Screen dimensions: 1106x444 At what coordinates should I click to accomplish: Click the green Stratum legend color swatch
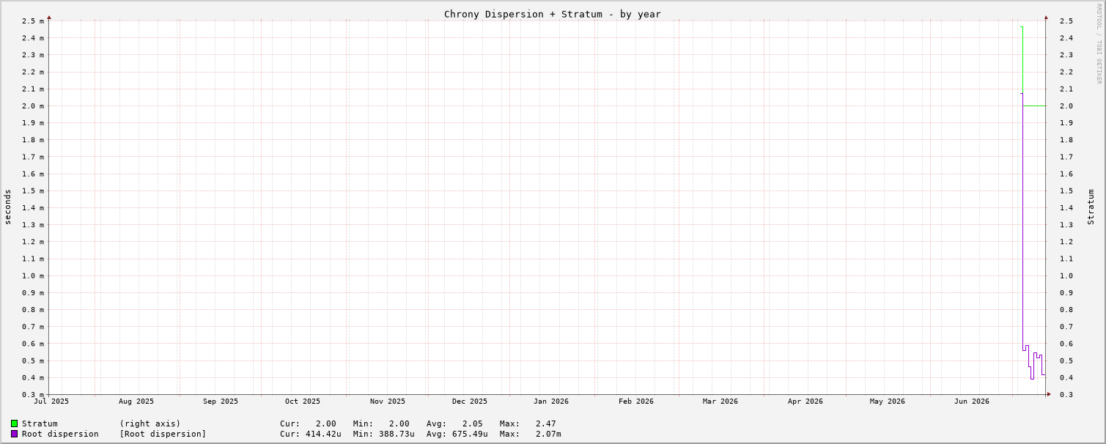(14, 423)
